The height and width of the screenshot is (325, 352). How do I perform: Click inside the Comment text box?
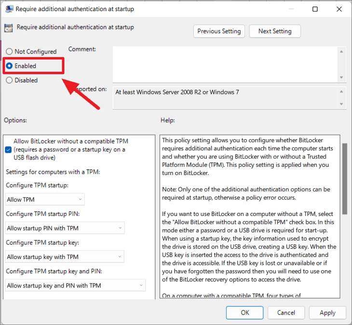point(225,65)
